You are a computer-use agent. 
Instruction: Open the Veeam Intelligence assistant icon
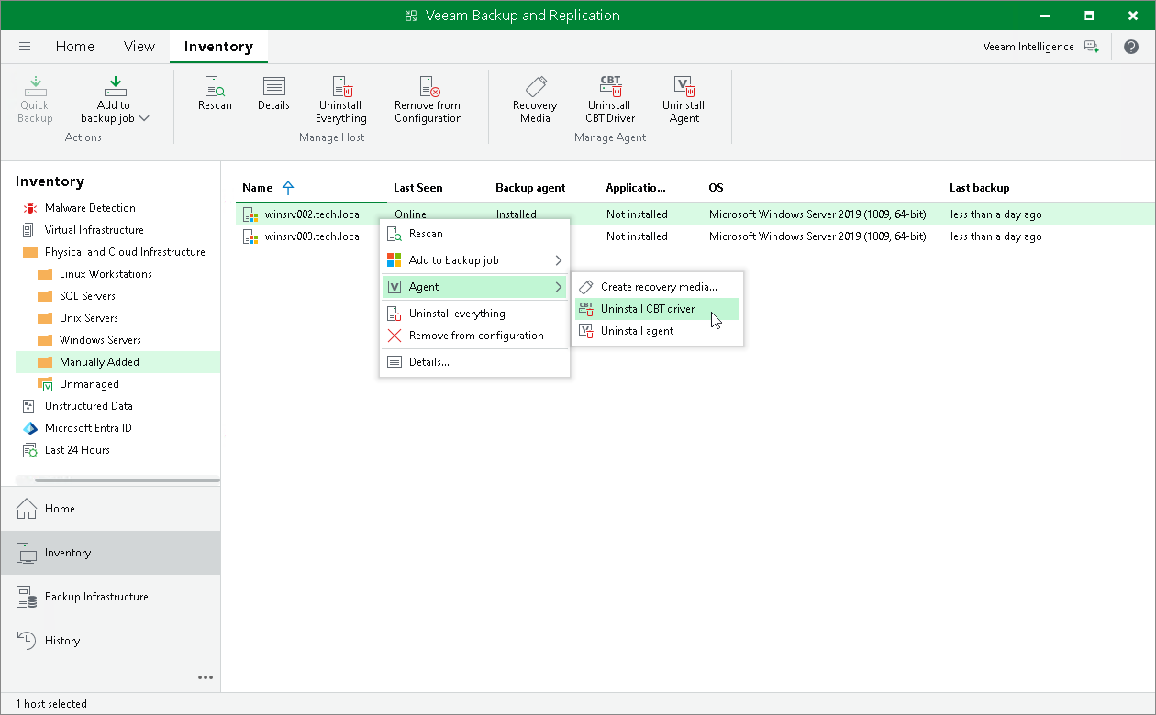[1091, 47]
